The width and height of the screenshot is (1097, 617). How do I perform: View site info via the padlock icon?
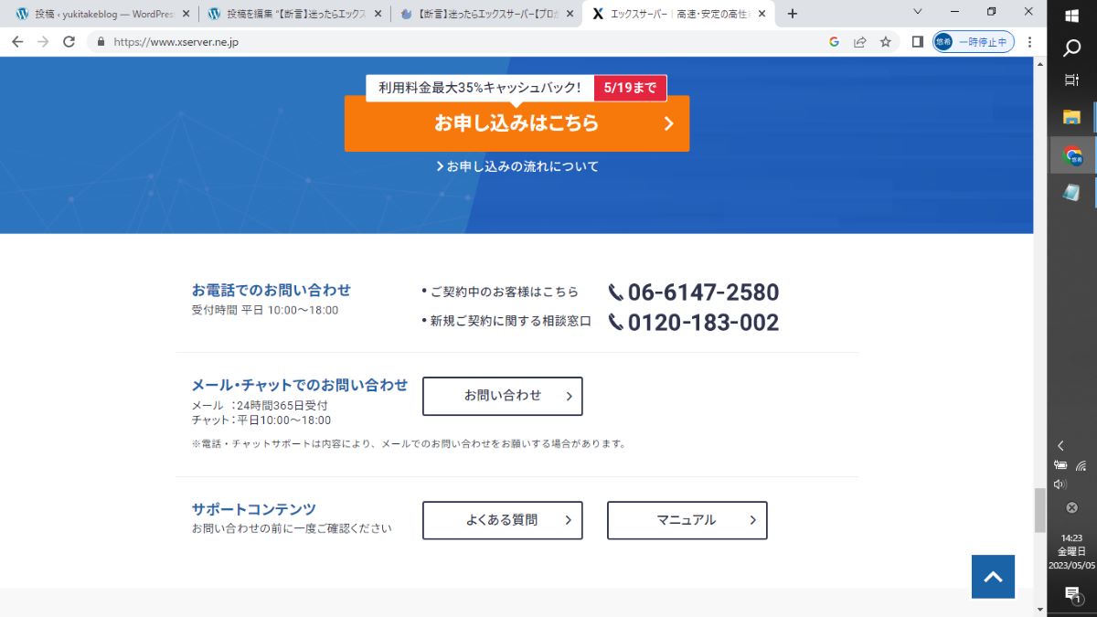point(101,42)
